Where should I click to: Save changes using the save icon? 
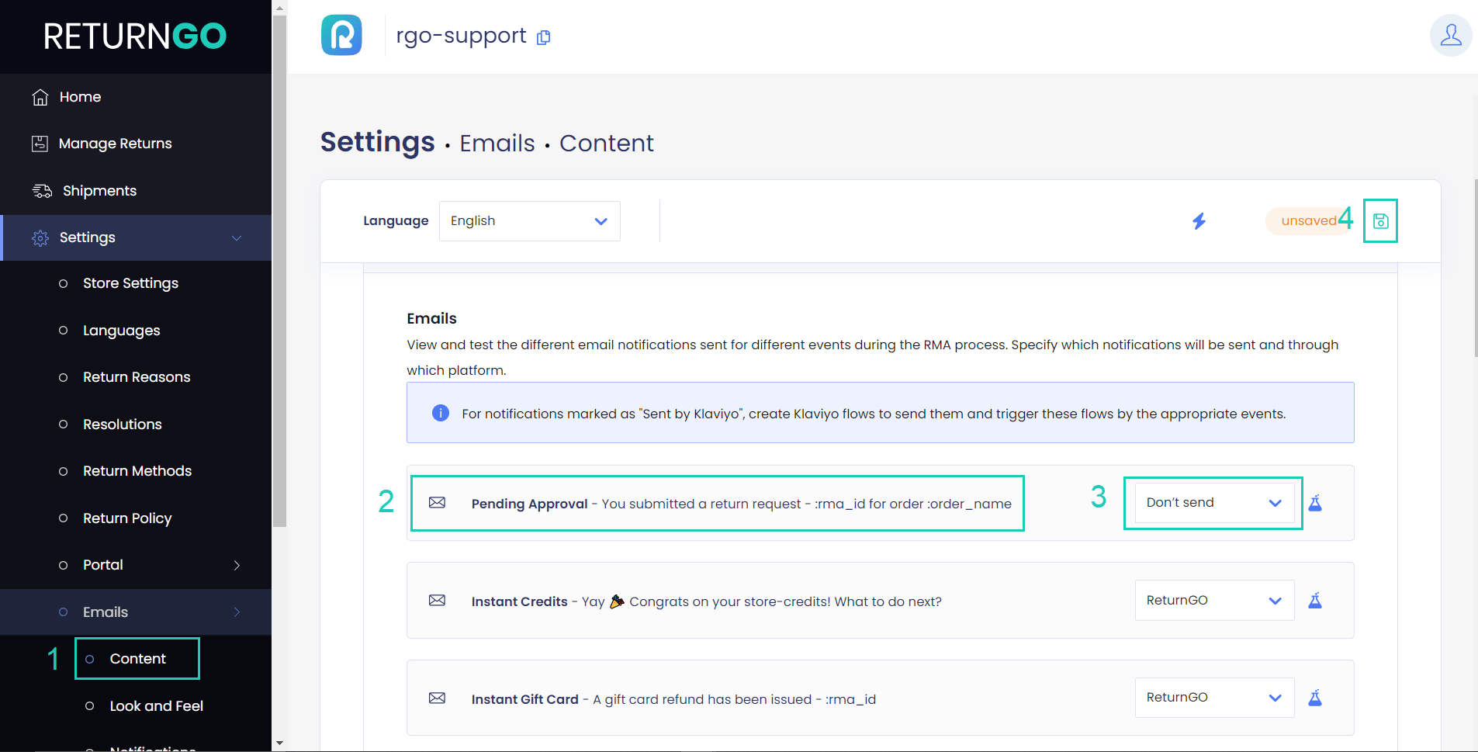click(x=1380, y=220)
